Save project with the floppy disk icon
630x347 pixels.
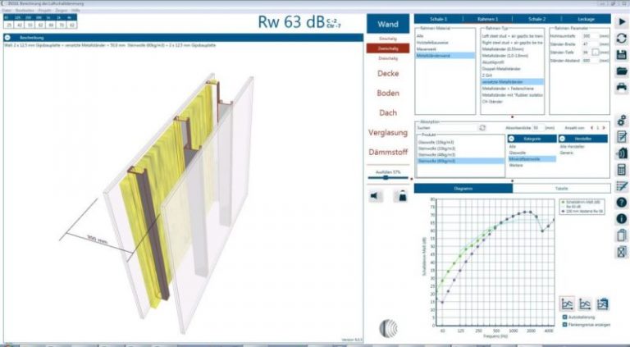tap(621, 54)
